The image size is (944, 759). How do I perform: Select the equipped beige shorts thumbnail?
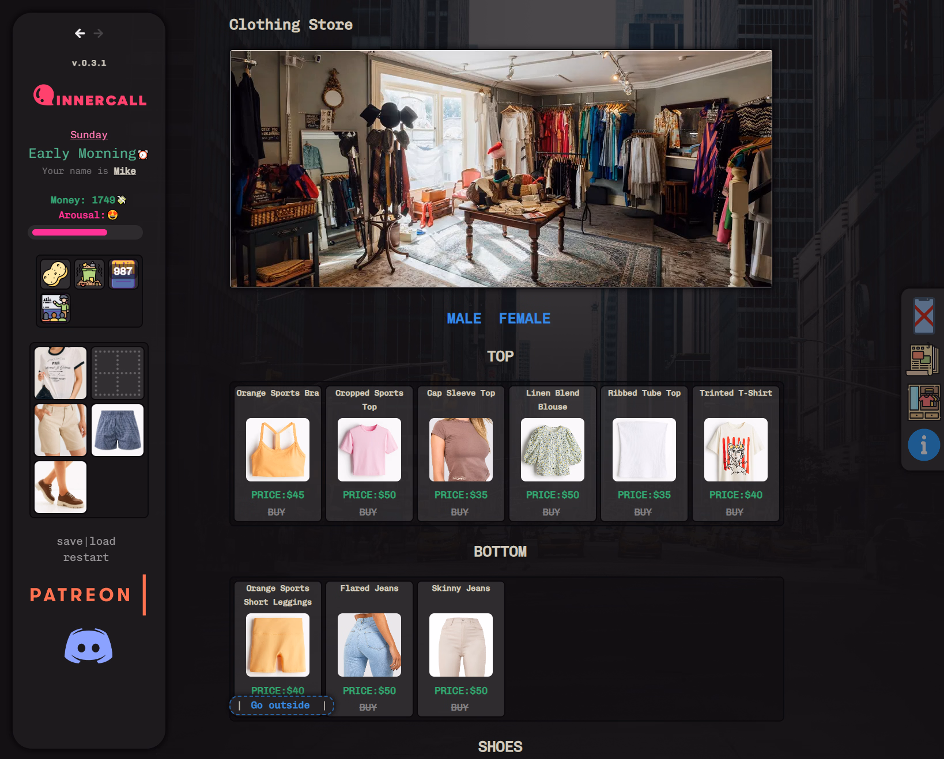pos(61,430)
